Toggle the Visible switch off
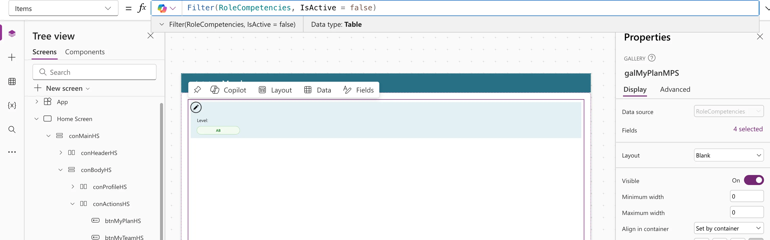 pyautogui.click(x=753, y=180)
